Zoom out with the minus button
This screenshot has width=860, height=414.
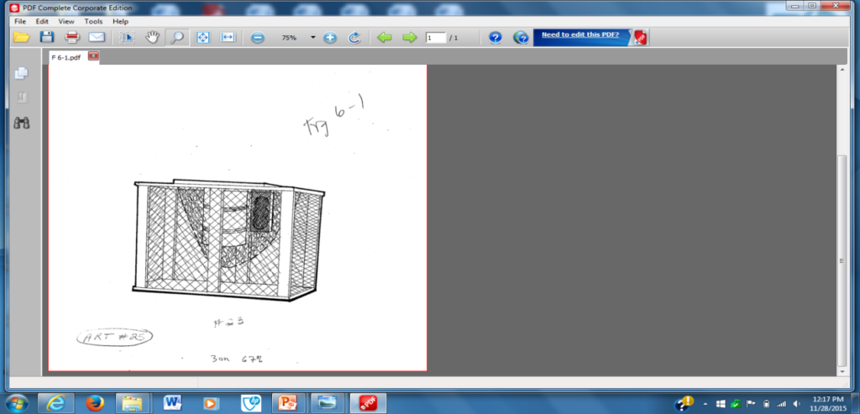pyautogui.click(x=258, y=38)
